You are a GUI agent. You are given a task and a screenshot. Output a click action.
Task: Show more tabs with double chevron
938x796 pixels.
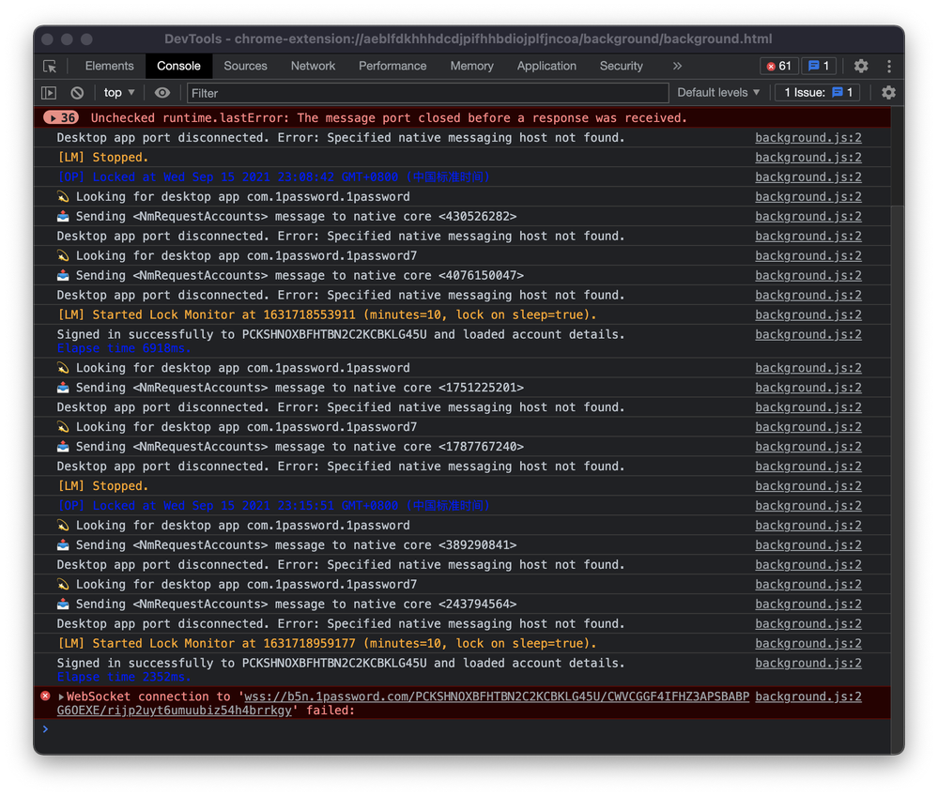[x=677, y=66]
